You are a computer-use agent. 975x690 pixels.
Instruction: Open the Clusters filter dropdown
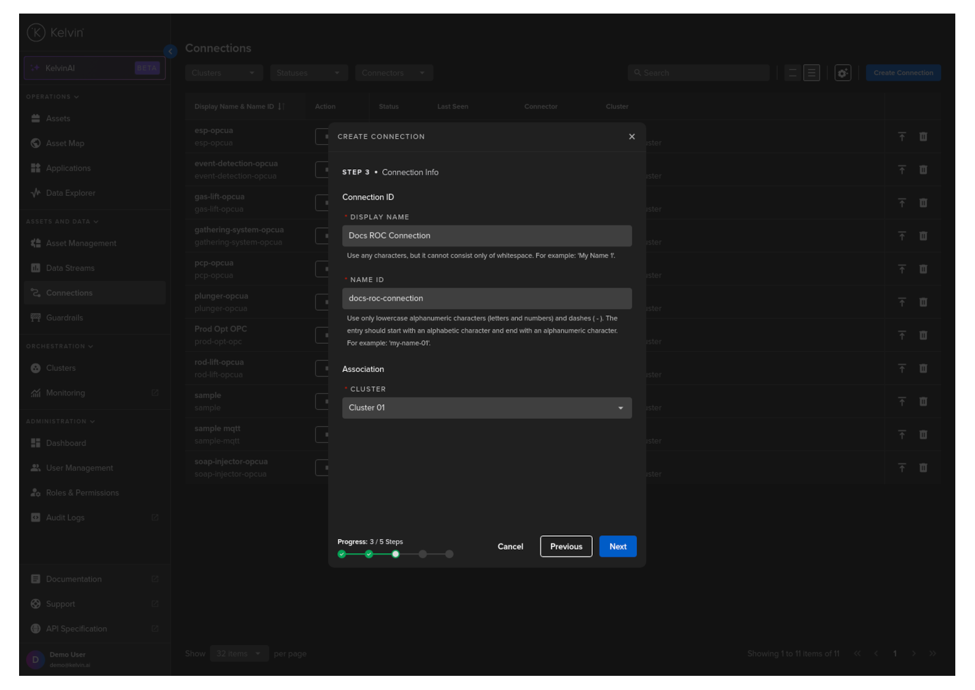(x=223, y=73)
